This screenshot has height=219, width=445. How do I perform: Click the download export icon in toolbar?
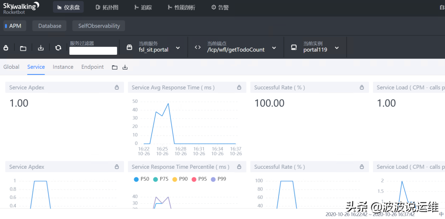coord(41,48)
